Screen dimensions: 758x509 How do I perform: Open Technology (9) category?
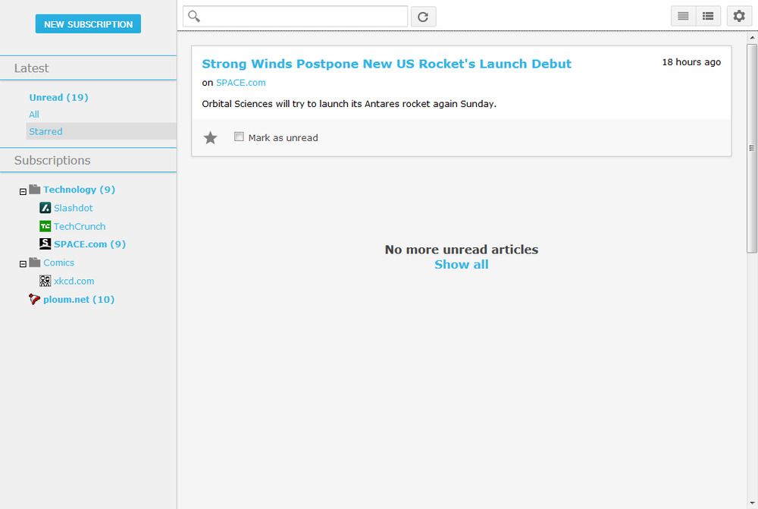click(x=80, y=190)
